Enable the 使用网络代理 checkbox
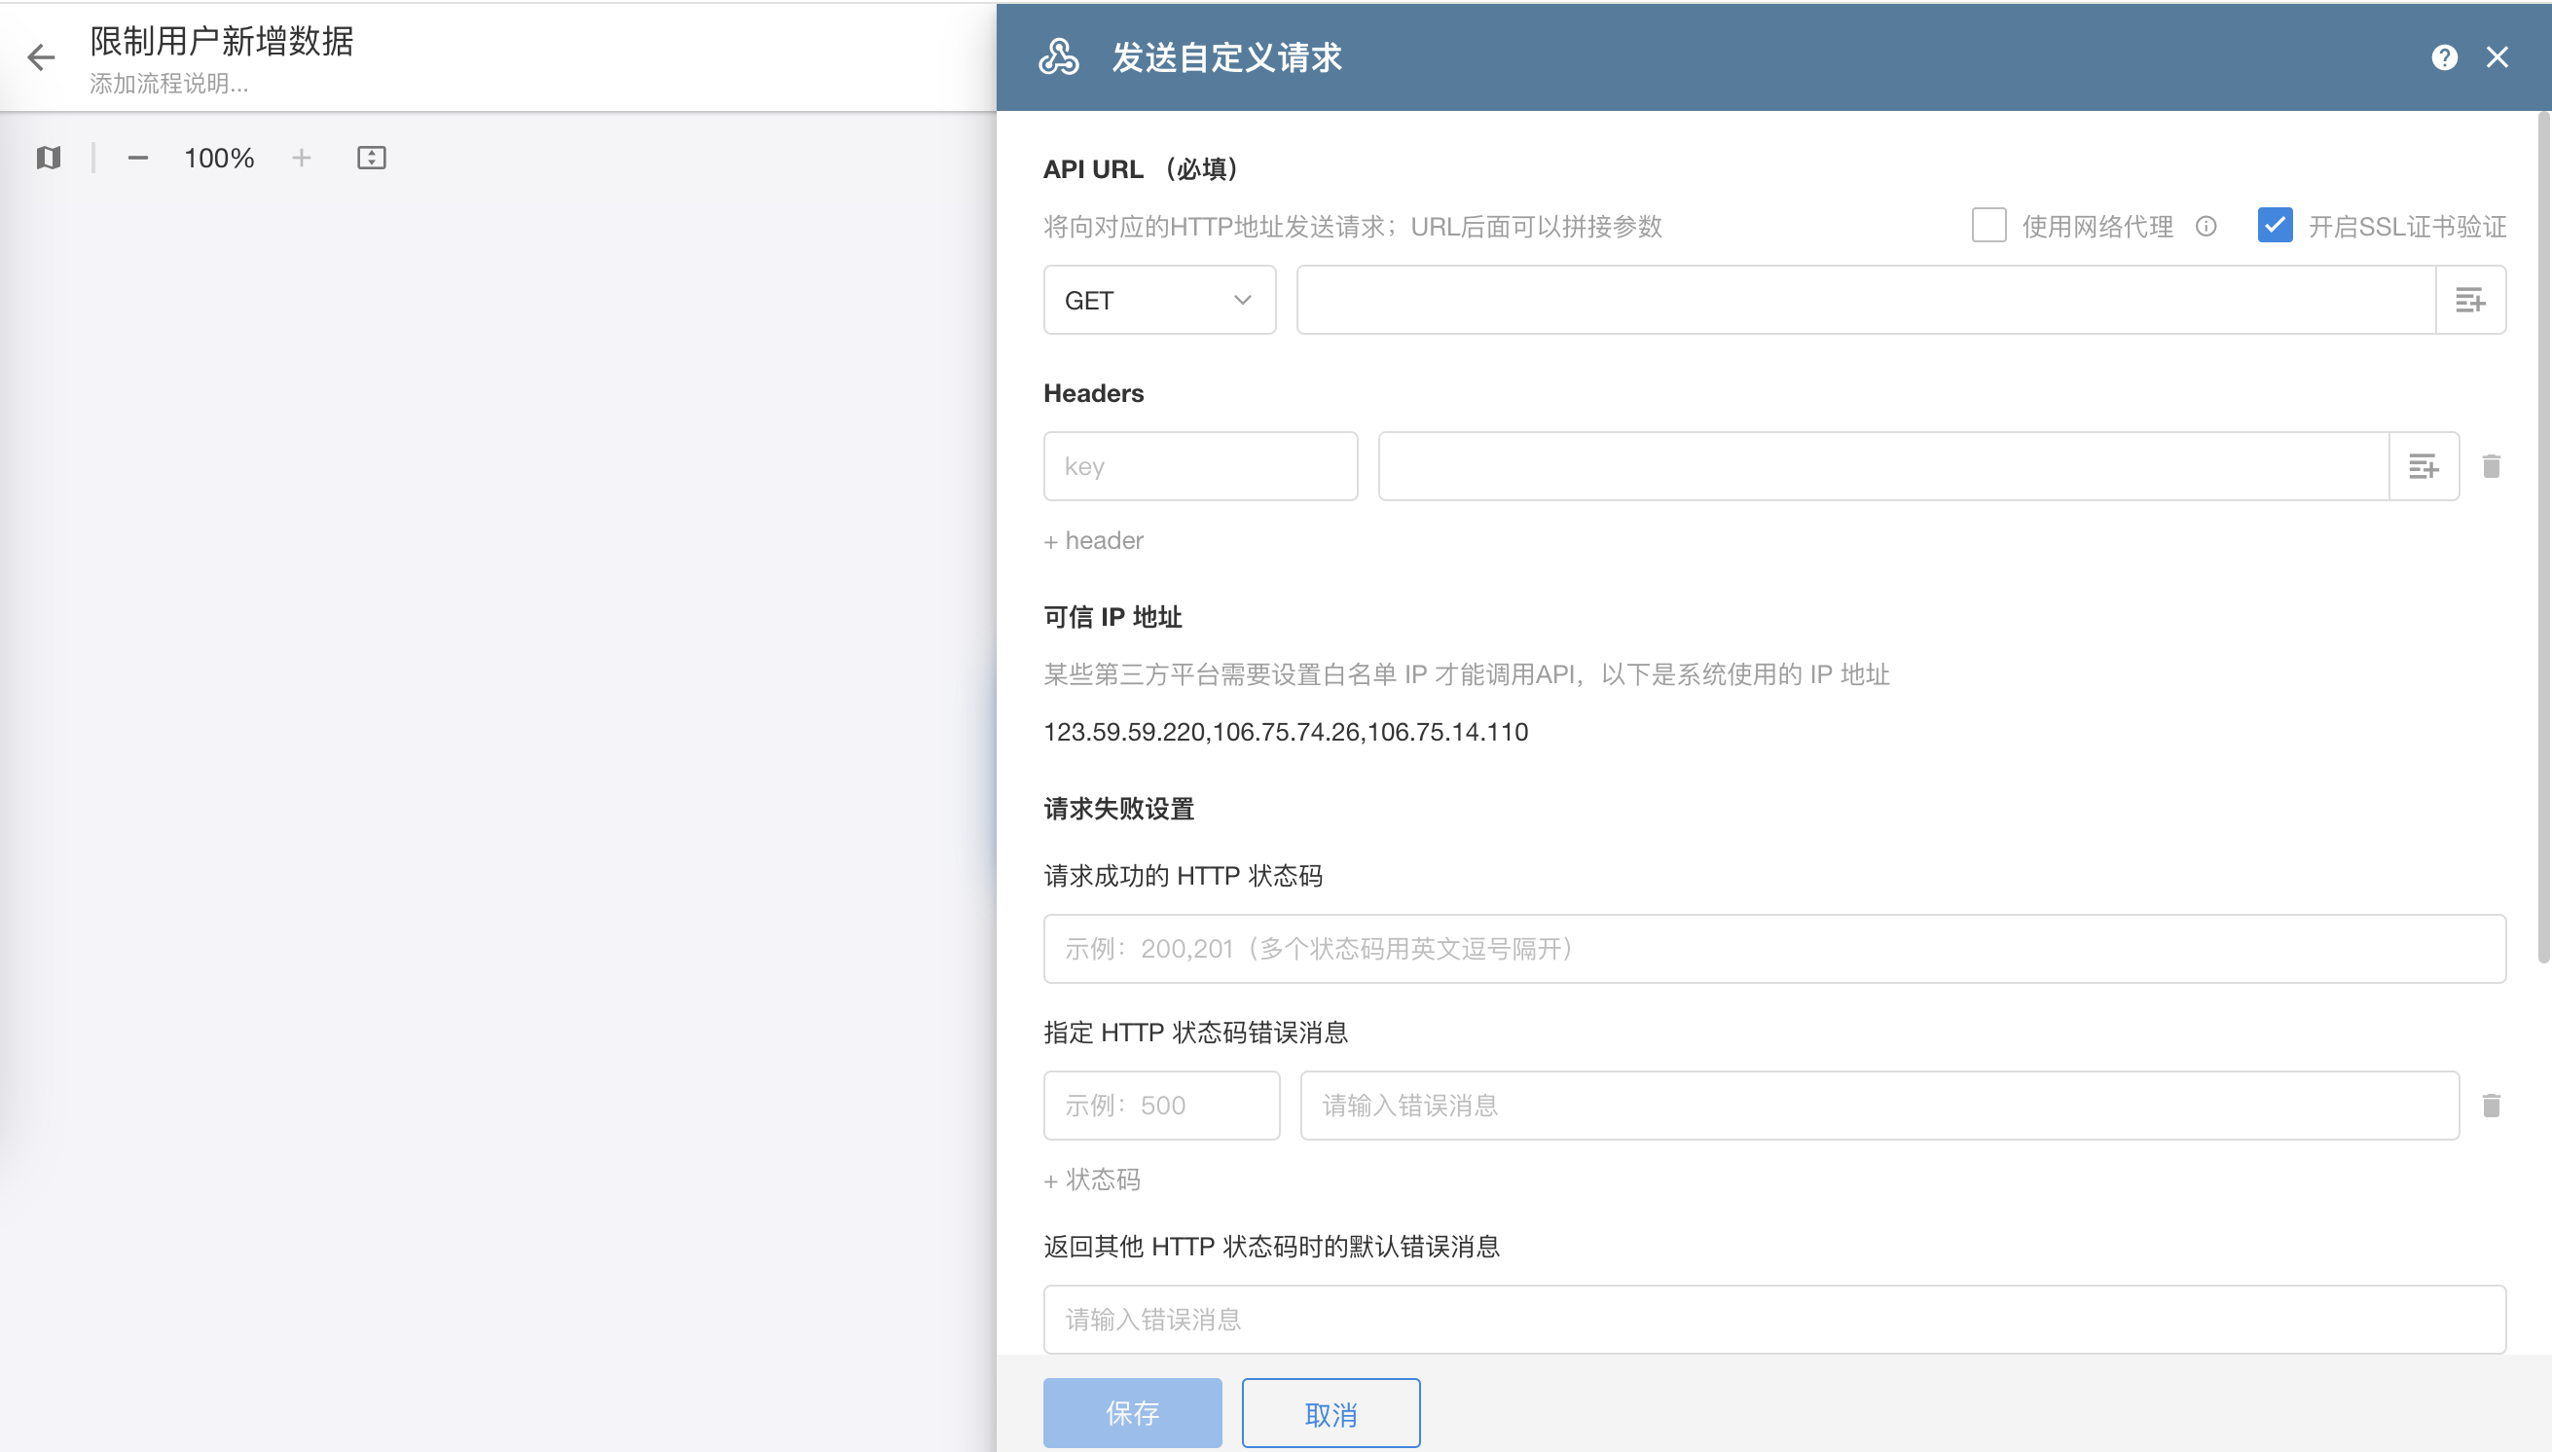Image resolution: width=2552 pixels, height=1452 pixels. tap(1988, 226)
